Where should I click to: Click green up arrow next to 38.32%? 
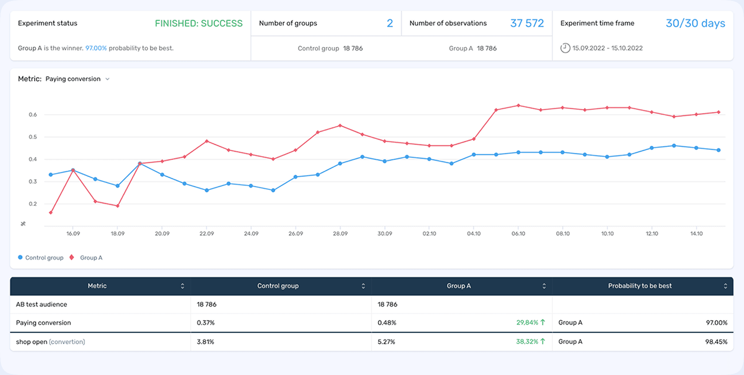click(x=543, y=342)
